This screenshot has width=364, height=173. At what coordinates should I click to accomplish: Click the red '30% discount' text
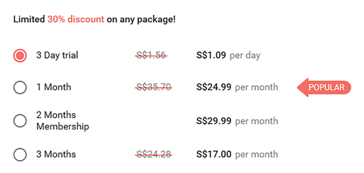(76, 19)
